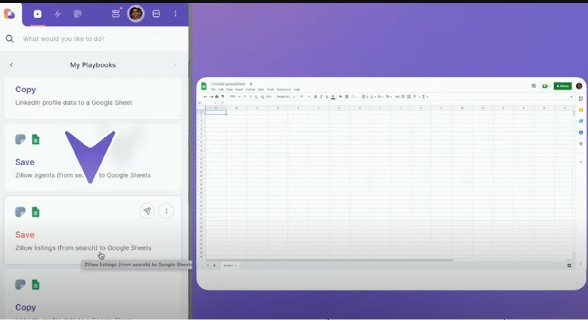Click the scraper icon on Zillow agents card
588x320 pixels.
click(20, 139)
